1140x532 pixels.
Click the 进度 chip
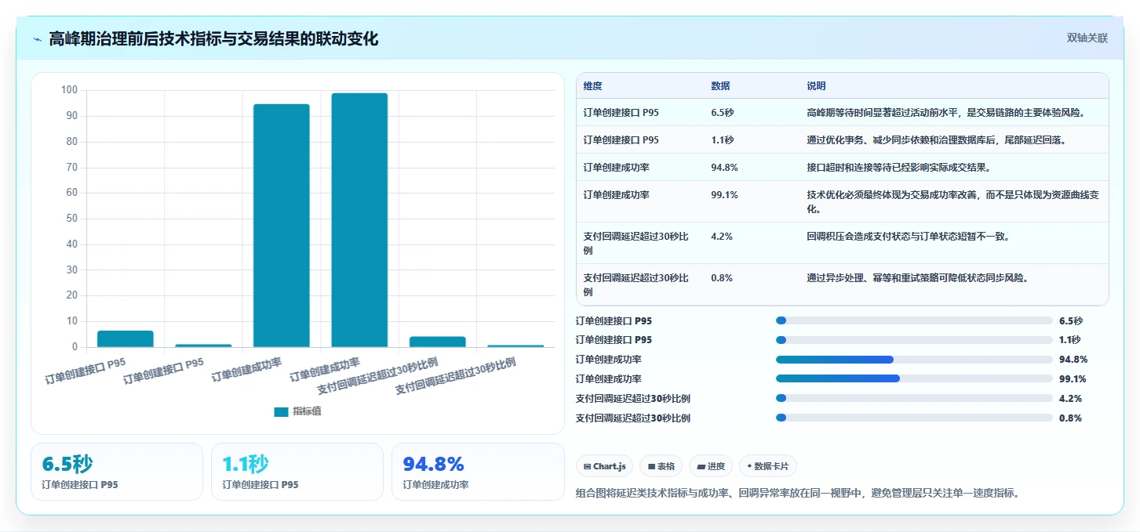click(711, 466)
